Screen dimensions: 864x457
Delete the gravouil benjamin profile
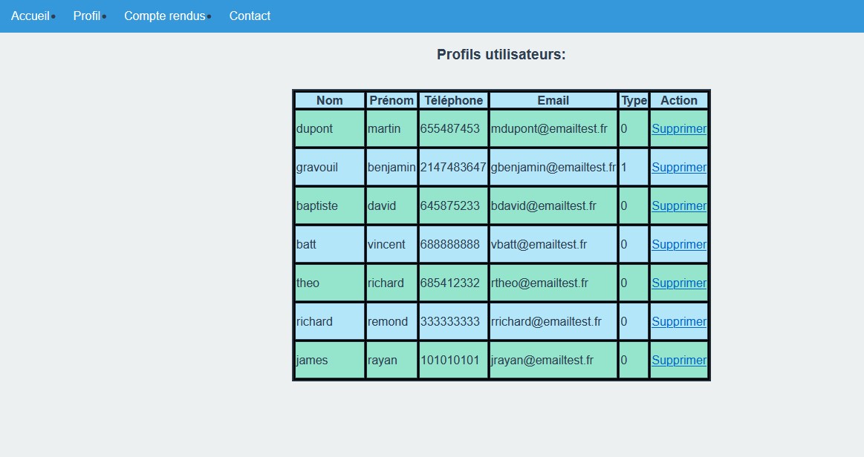(678, 168)
